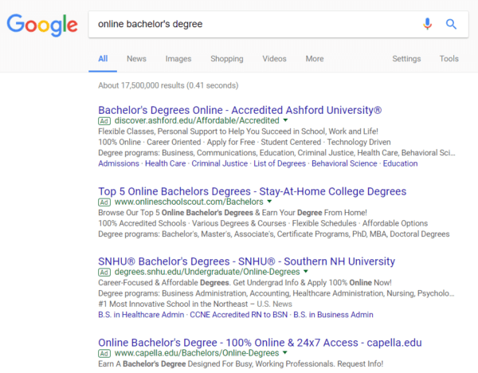
Task: Open the Ashford University Bachelor's Degrees ad title
Action: [x=240, y=110]
